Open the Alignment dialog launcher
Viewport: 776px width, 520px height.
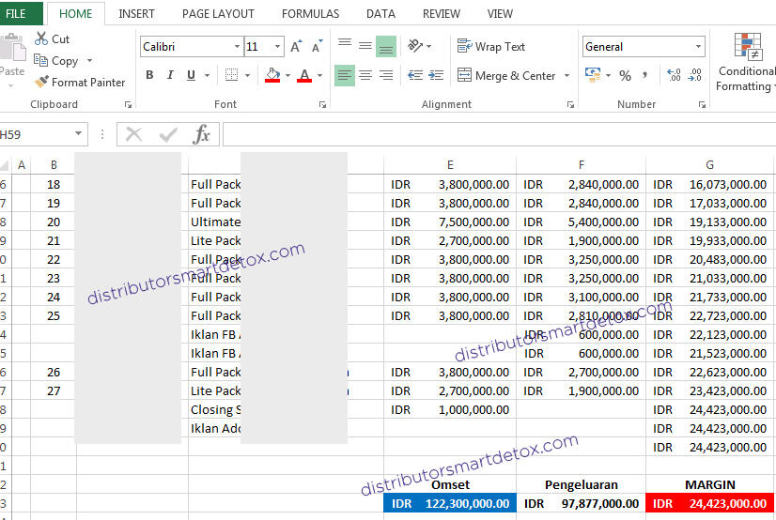coord(570,104)
